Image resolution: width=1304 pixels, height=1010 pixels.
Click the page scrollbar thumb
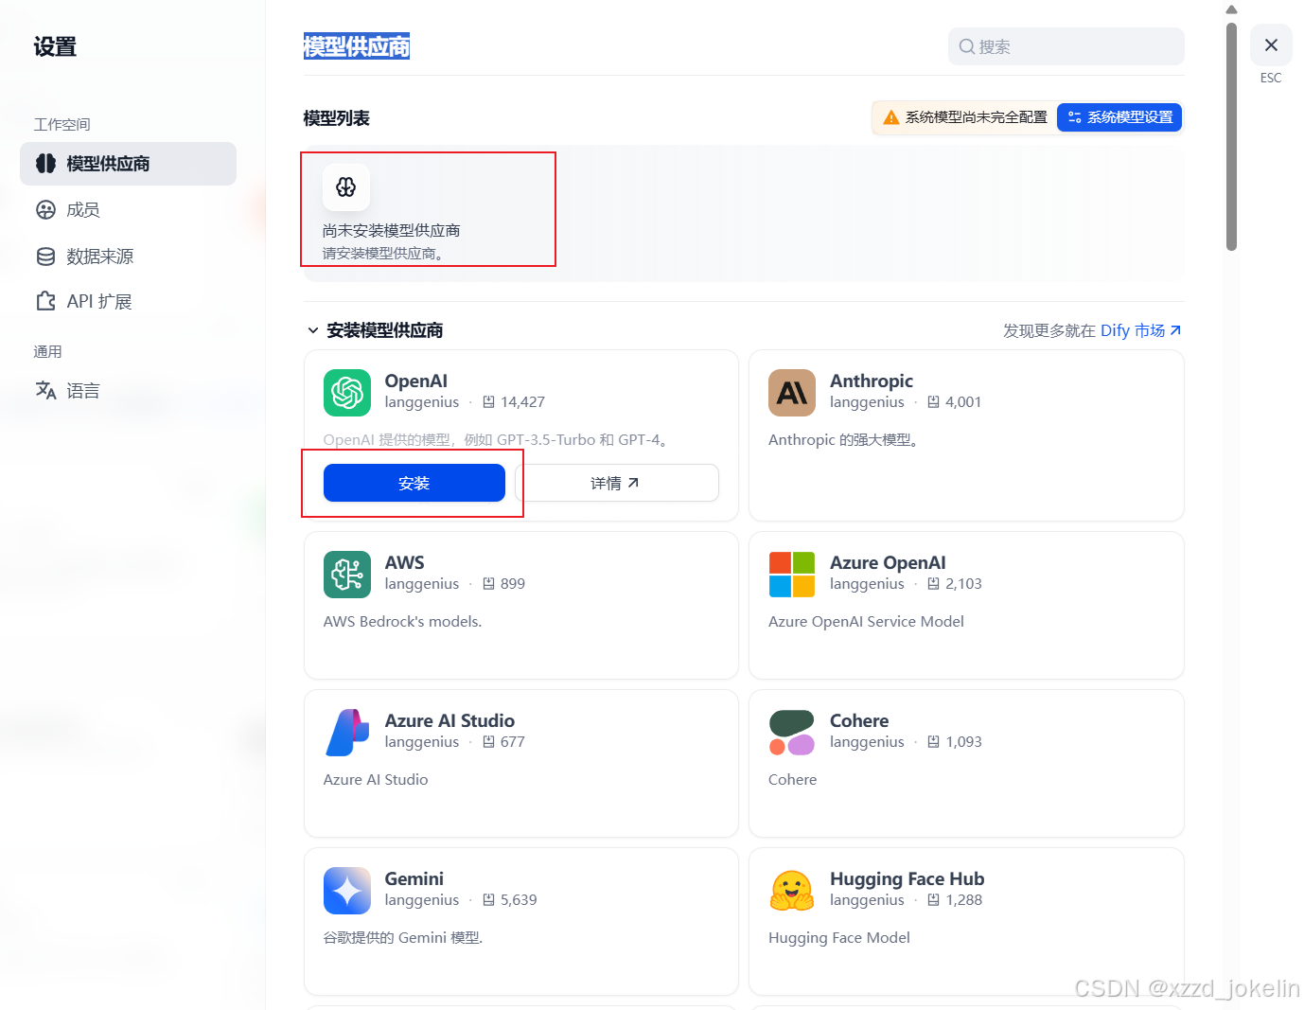[1231, 137]
